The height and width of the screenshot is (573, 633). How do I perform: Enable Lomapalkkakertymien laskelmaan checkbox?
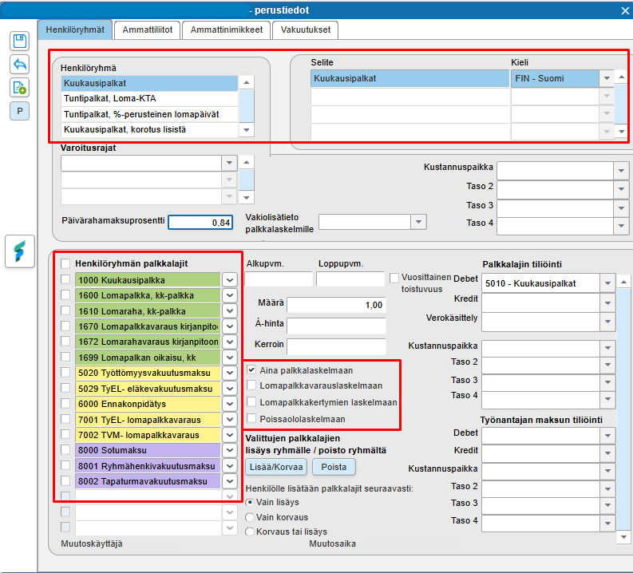click(251, 402)
